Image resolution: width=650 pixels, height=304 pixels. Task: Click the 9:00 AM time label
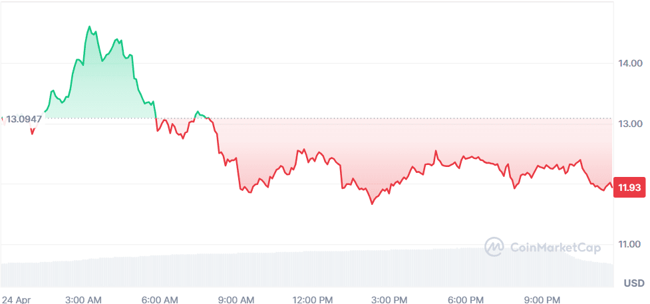[238, 298]
